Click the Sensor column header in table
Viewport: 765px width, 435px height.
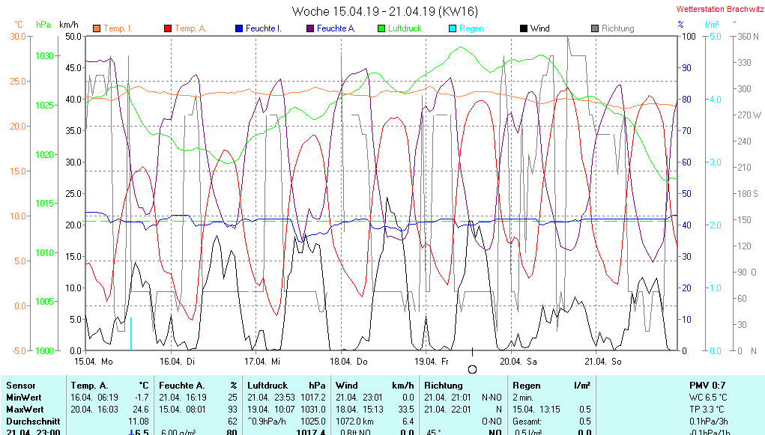(21, 385)
